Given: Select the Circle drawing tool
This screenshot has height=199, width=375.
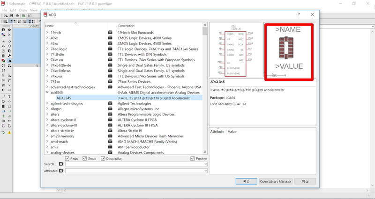Looking at the screenshot, I should pos(3,101).
